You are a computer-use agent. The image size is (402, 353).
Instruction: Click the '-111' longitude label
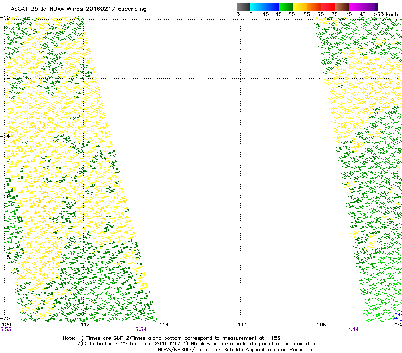241,325
